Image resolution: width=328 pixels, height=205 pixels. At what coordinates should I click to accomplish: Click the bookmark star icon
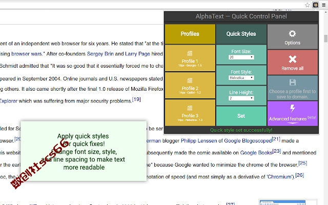(307, 5)
